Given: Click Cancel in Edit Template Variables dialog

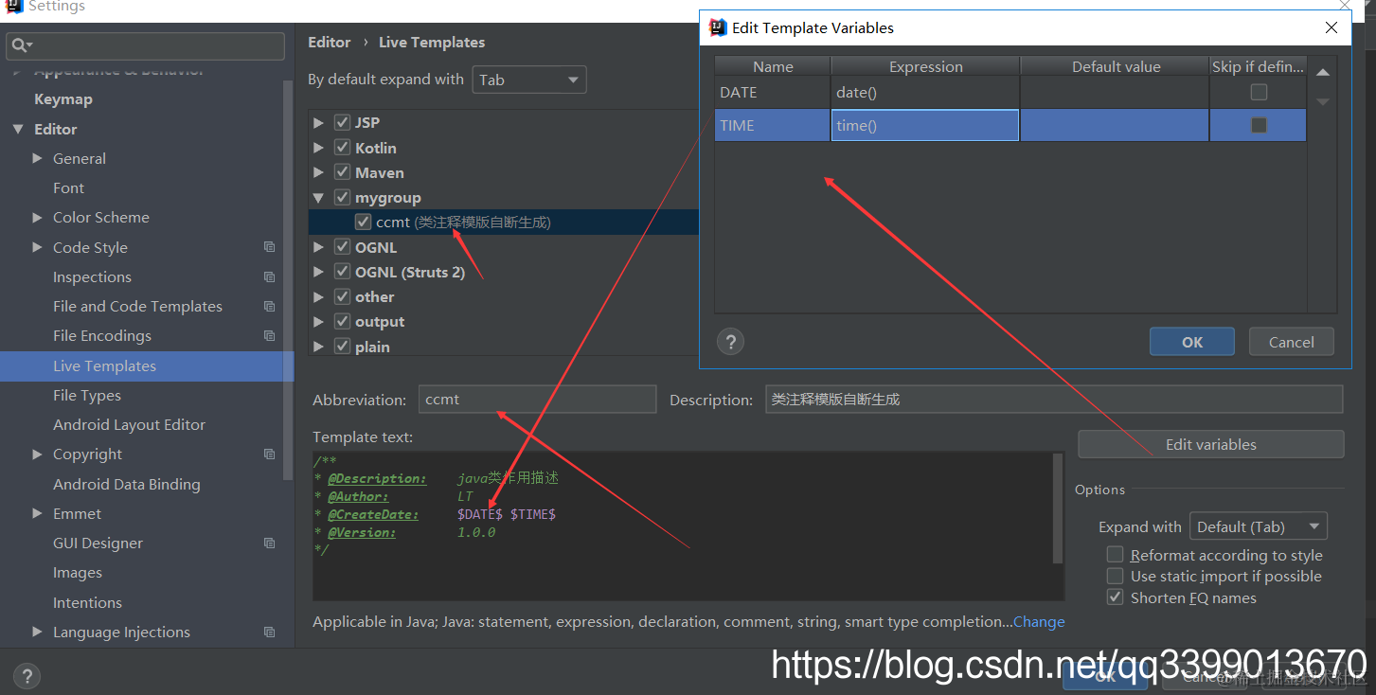Looking at the screenshot, I should point(1292,342).
